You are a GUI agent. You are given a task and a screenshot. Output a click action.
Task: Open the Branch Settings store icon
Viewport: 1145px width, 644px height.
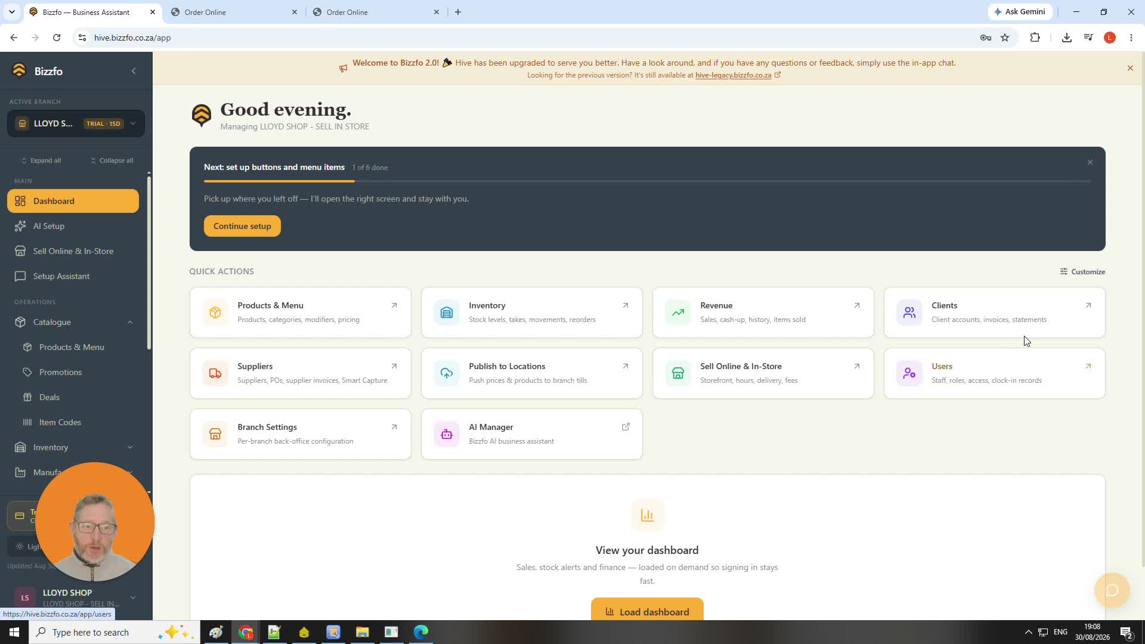(x=215, y=434)
